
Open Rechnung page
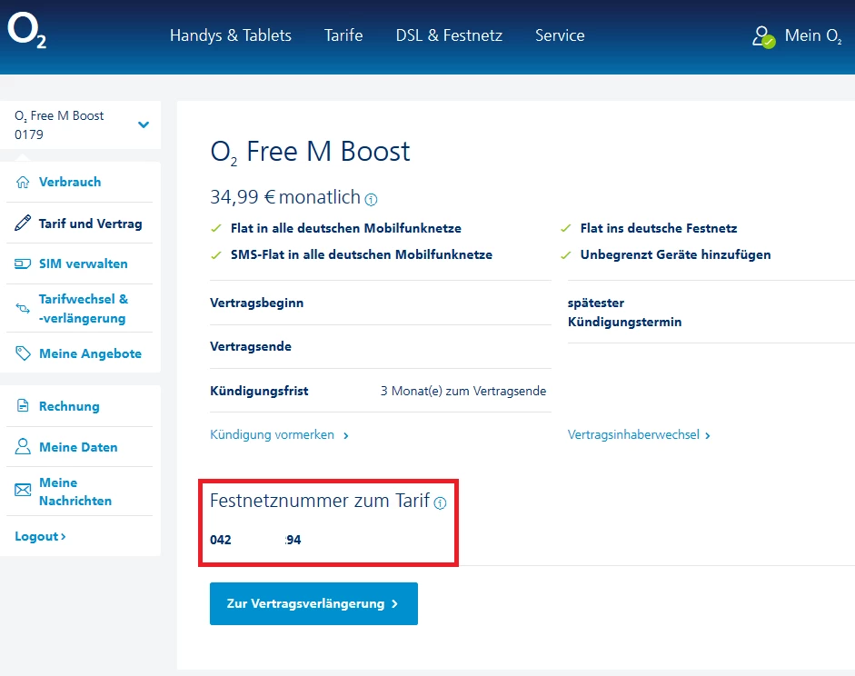click(x=69, y=406)
